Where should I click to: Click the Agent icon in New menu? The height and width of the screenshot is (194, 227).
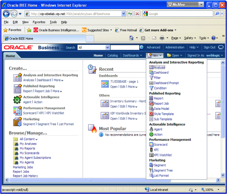pyautogui.click(x=151, y=129)
